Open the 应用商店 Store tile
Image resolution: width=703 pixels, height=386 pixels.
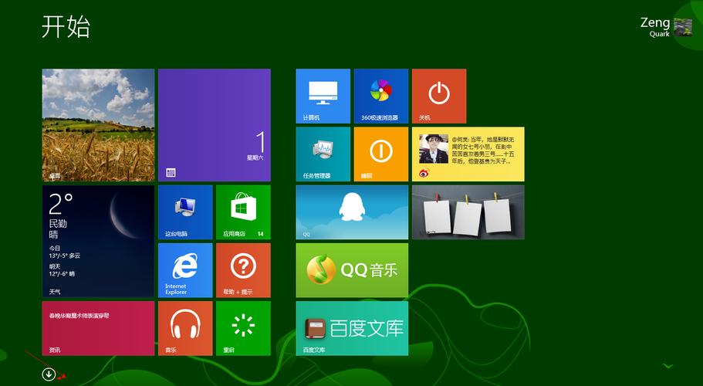tap(243, 212)
